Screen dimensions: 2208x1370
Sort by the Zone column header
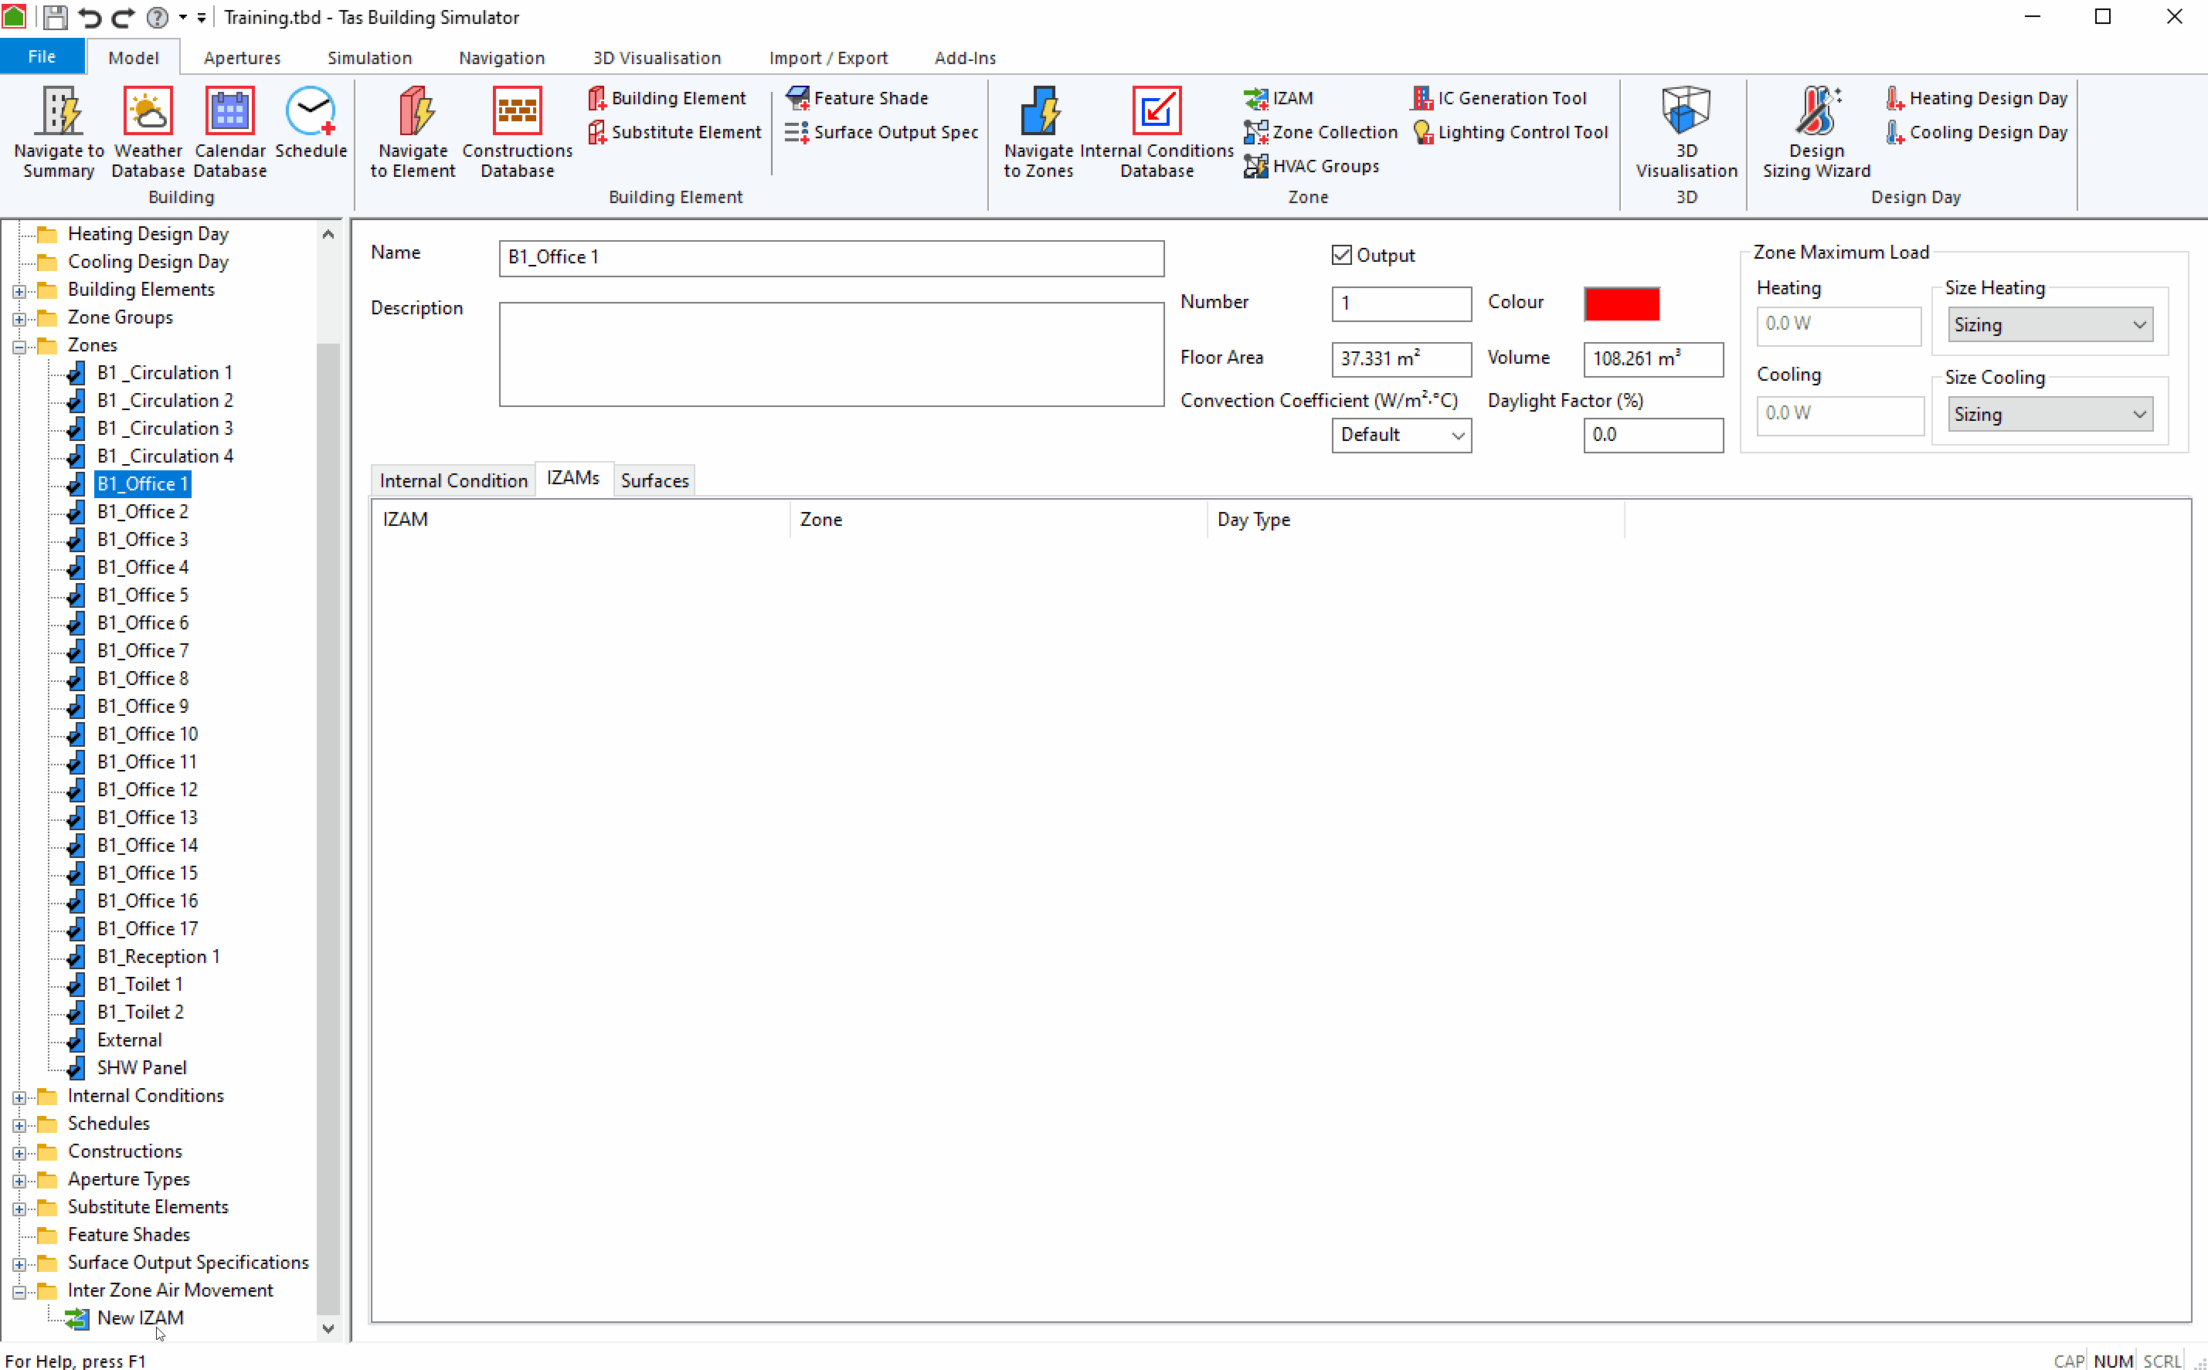[x=998, y=519]
